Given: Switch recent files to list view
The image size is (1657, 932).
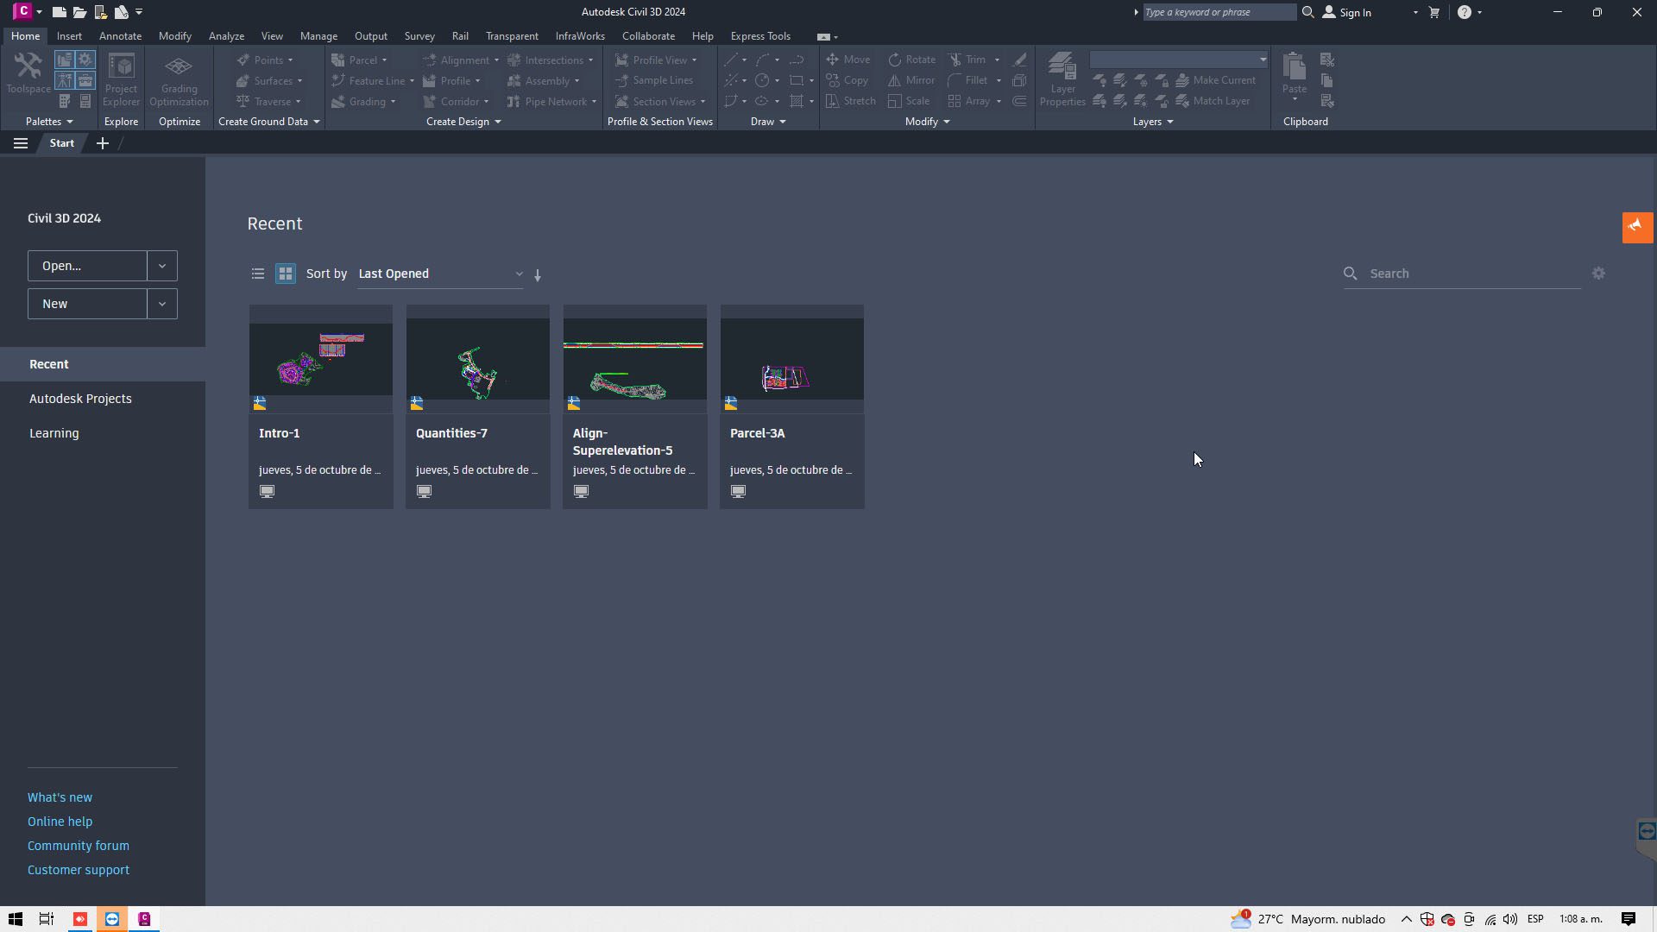Looking at the screenshot, I should (x=257, y=274).
